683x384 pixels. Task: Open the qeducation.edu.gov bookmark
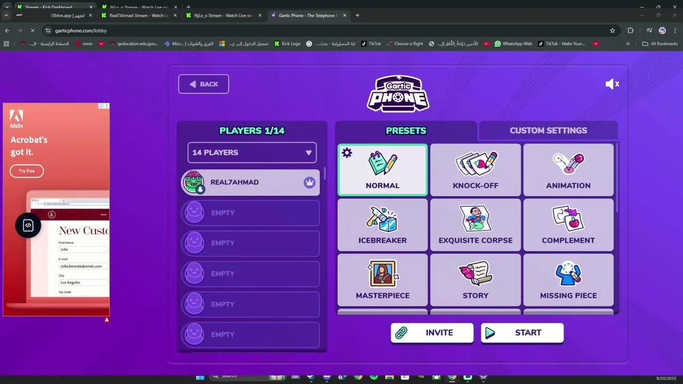click(x=134, y=44)
